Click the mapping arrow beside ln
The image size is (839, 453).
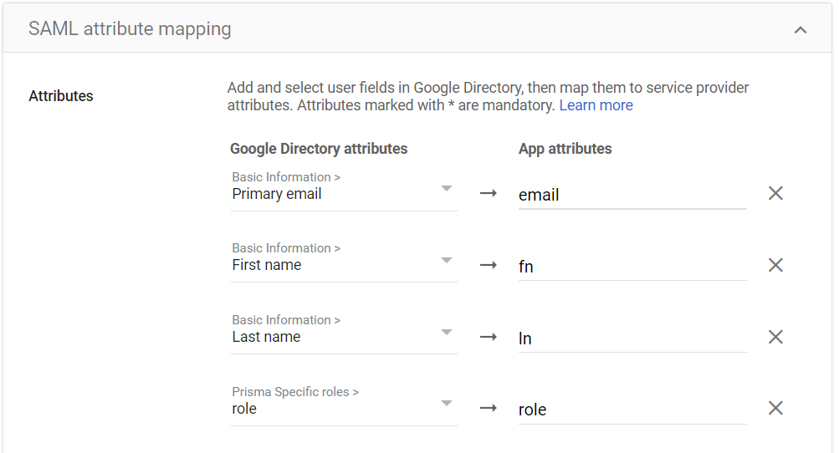(489, 338)
